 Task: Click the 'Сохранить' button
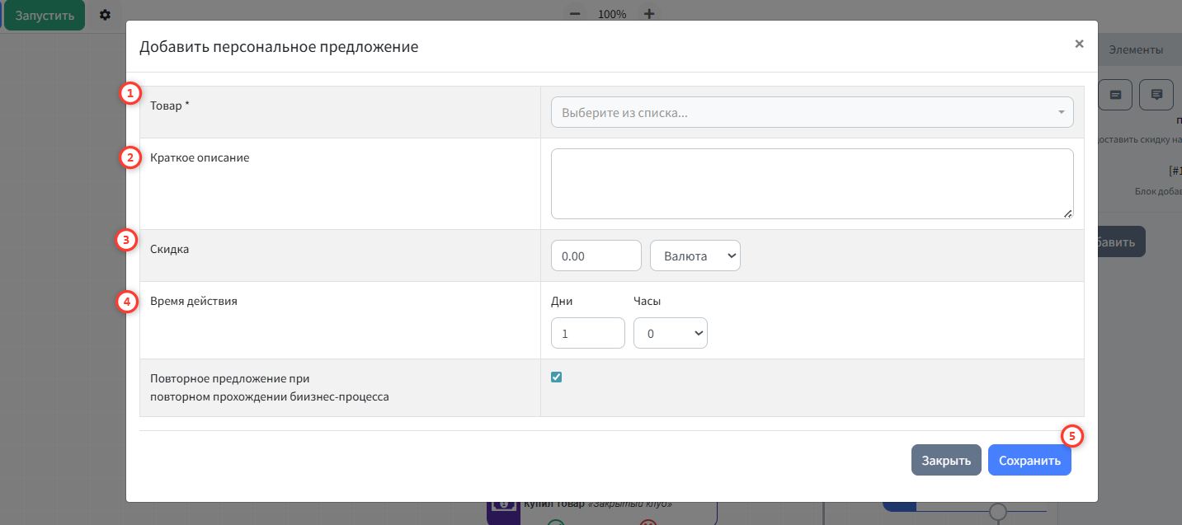(1029, 461)
